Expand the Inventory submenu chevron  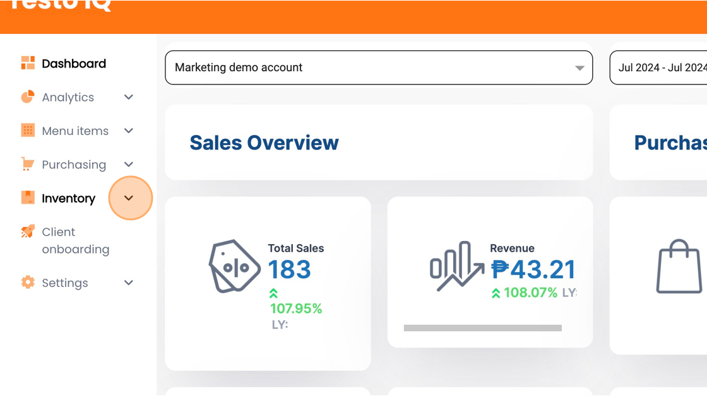[129, 198]
